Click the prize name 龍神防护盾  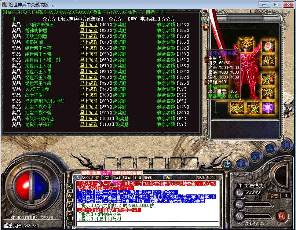(36, 30)
